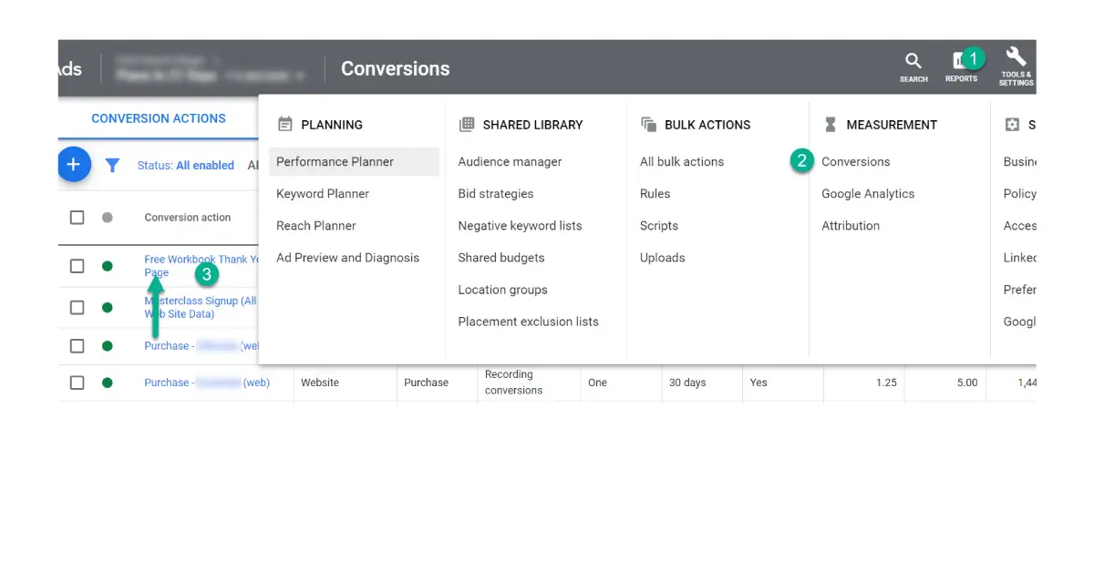This screenshot has height=572, width=1094.
Task: Check the Free Workbook Thank You Page row
Action: click(77, 266)
